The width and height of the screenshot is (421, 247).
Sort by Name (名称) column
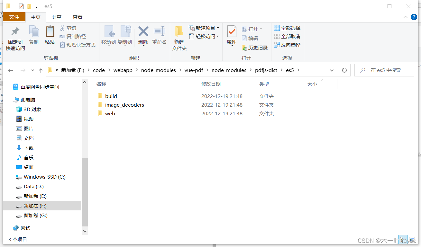click(x=101, y=84)
